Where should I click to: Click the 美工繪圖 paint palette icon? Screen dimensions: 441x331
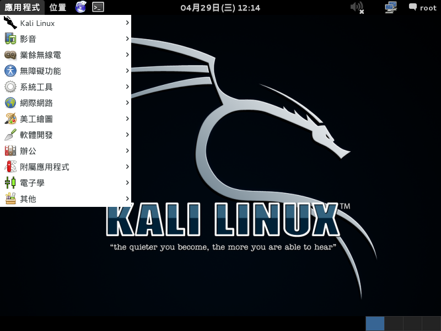tap(10, 119)
